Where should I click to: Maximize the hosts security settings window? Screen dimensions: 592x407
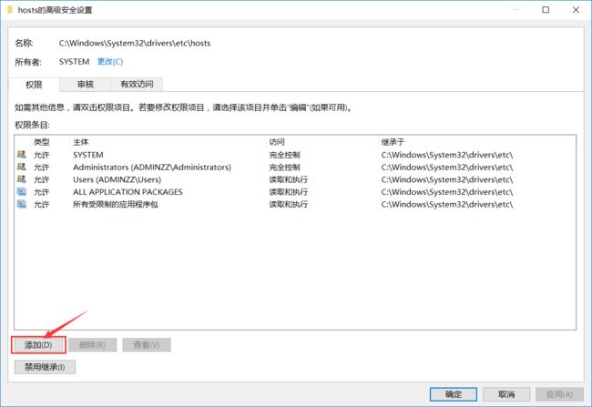546,10
